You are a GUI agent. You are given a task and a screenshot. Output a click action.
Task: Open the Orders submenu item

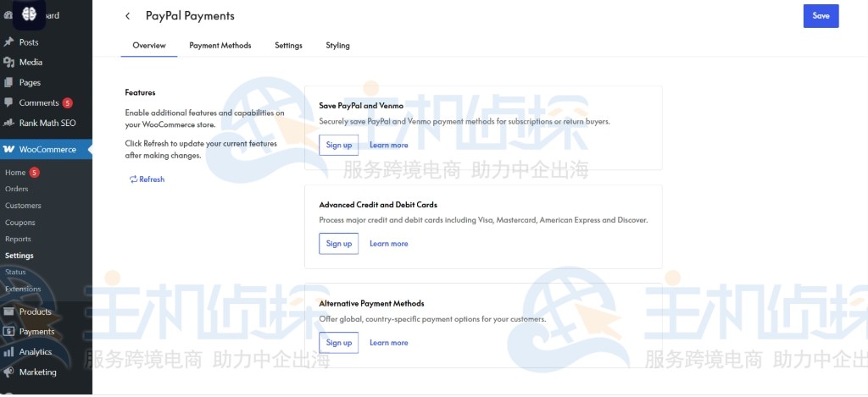point(17,189)
